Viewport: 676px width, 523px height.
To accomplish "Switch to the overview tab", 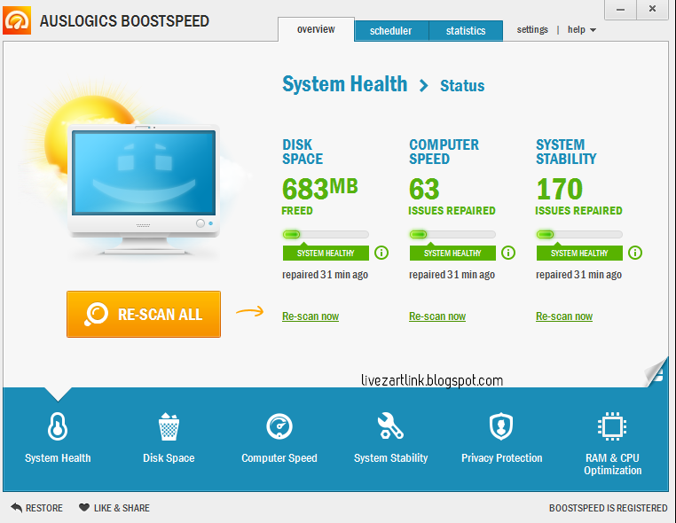I will click(x=316, y=29).
